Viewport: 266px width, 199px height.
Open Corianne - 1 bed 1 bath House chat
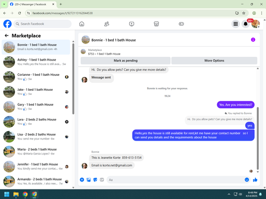36,77
